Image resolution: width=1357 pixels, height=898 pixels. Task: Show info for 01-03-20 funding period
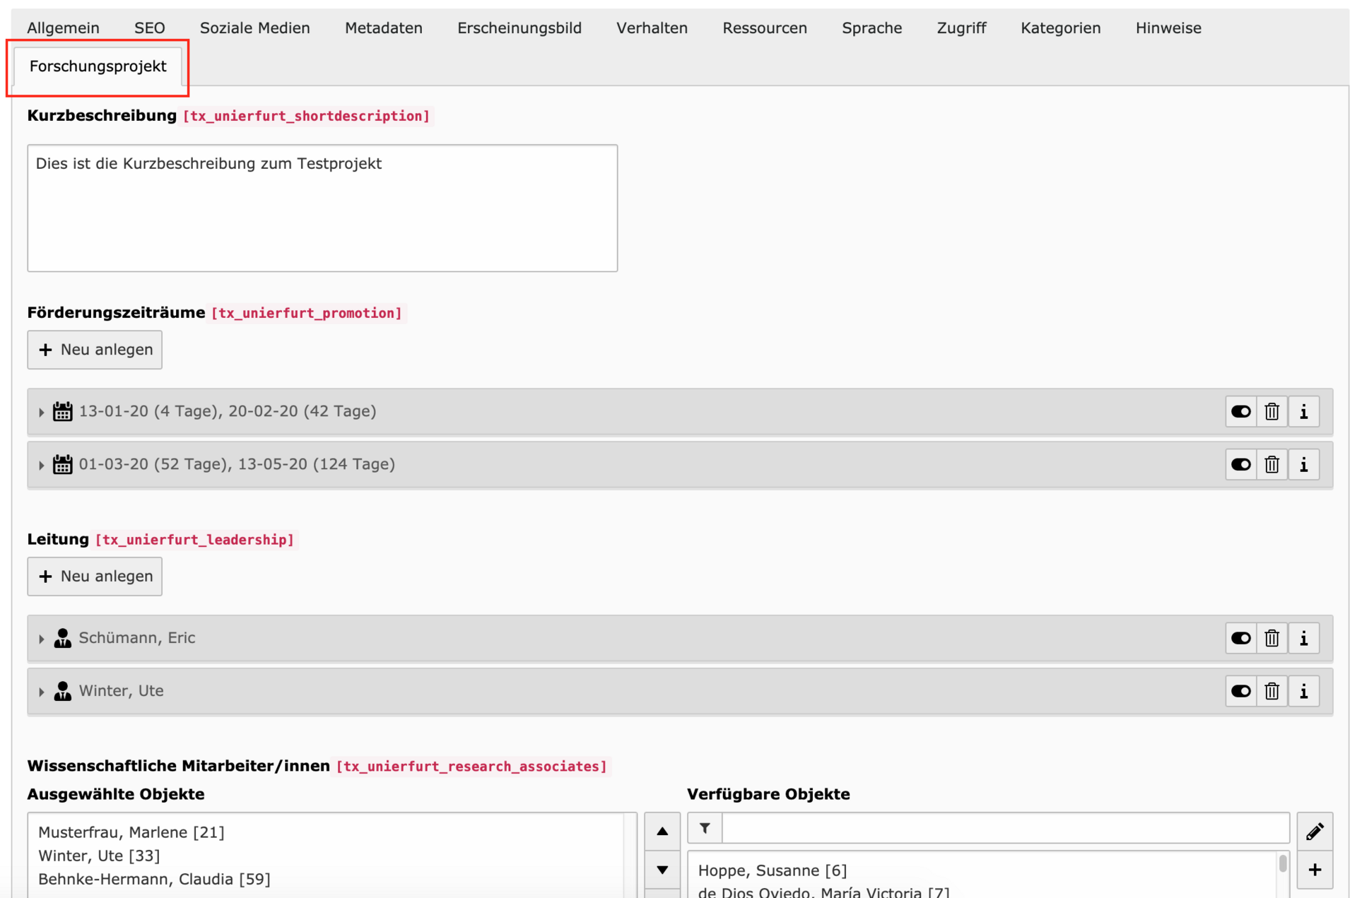click(x=1303, y=464)
